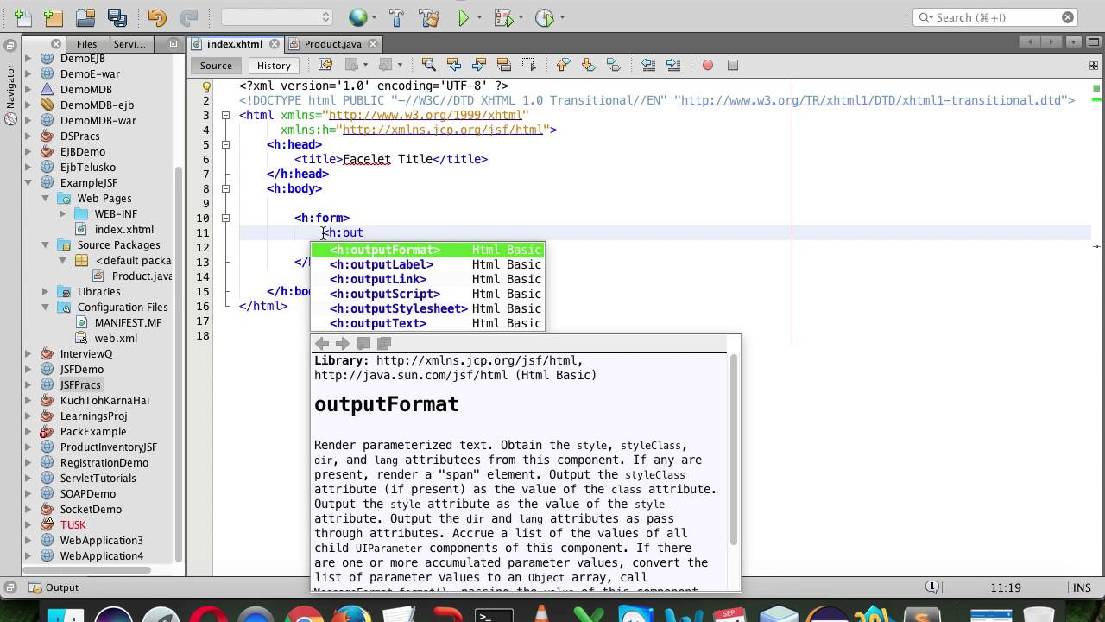Viewport: 1105px width, 622px height.
Task: Expand the WEB-INF folder
Action: [62, 213]
